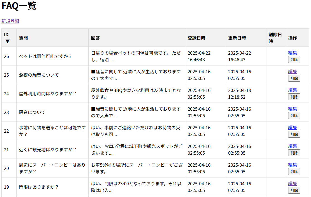Viewport: 311px width, 197px height.
Task: Click 編集 link for FAQ 25
Action: 292,71
